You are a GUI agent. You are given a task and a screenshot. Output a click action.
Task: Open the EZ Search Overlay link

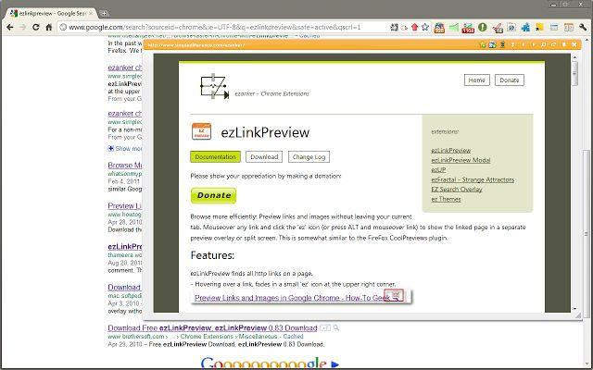[457, 189]
